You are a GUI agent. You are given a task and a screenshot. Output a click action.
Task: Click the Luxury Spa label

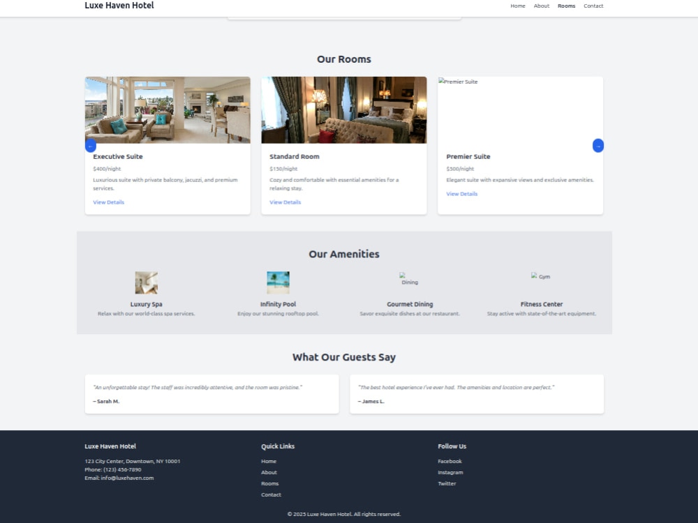[x=147, y=304]
